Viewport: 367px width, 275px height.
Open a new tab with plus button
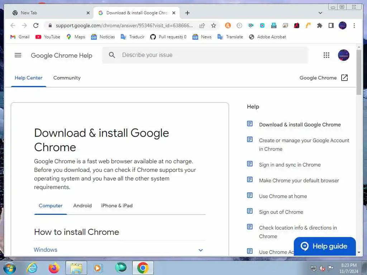[x=187, y=13]
